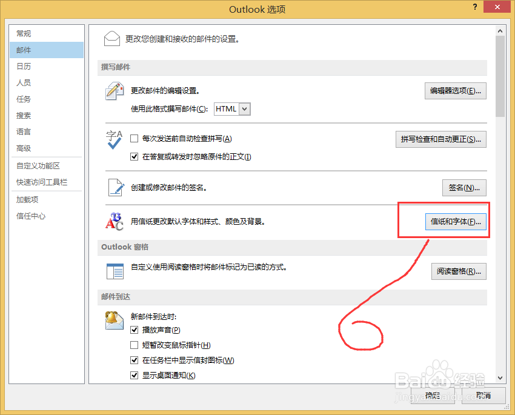Screen dimensions: 515x415
Task: Click the pencil-and-paper mail editing icon
Action: click(115, 91)
